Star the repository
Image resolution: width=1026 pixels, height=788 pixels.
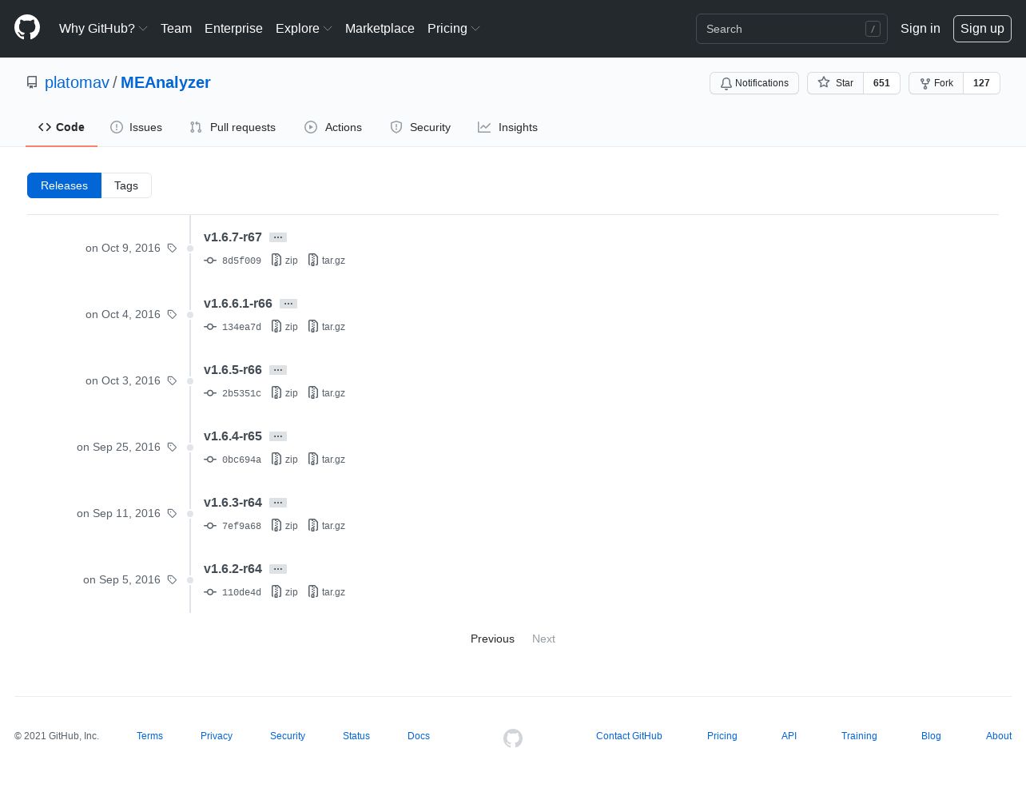835,83
